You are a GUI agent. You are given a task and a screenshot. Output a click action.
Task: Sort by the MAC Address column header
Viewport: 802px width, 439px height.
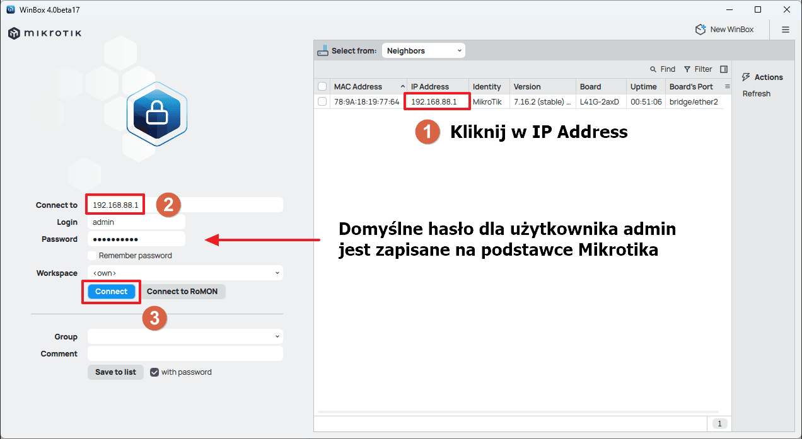tap(358, 87)
